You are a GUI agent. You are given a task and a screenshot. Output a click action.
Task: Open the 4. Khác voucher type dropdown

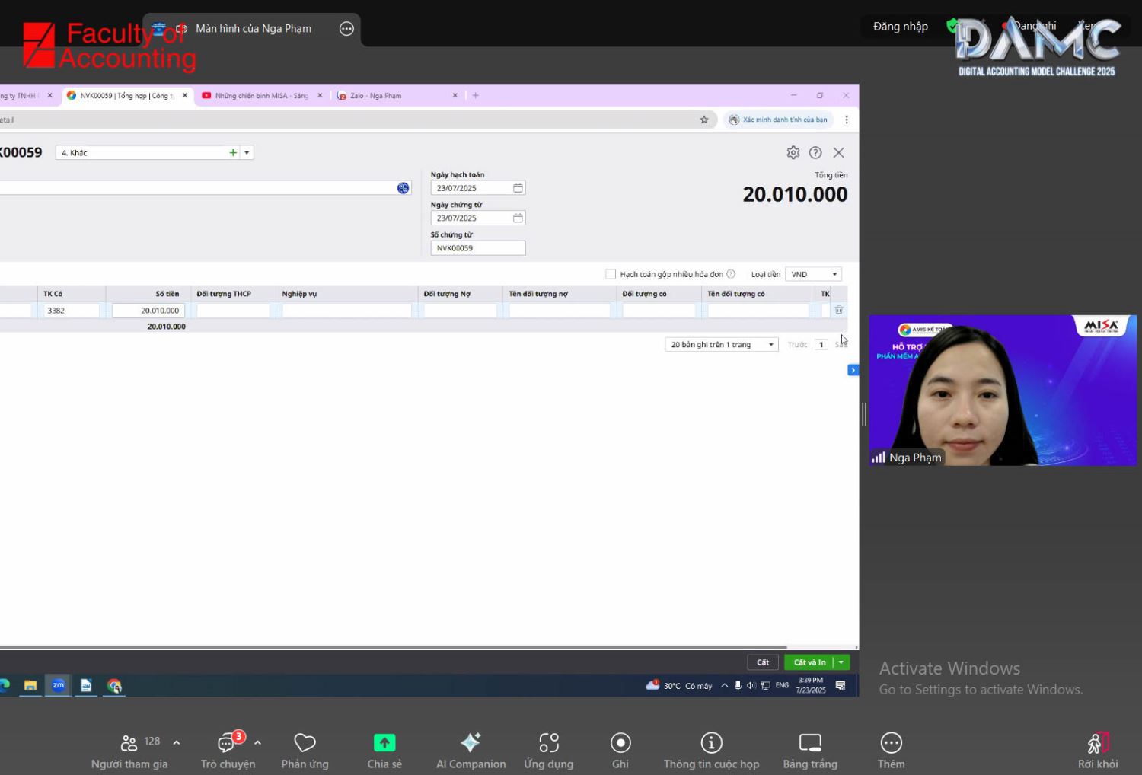(x=247, y=153)
